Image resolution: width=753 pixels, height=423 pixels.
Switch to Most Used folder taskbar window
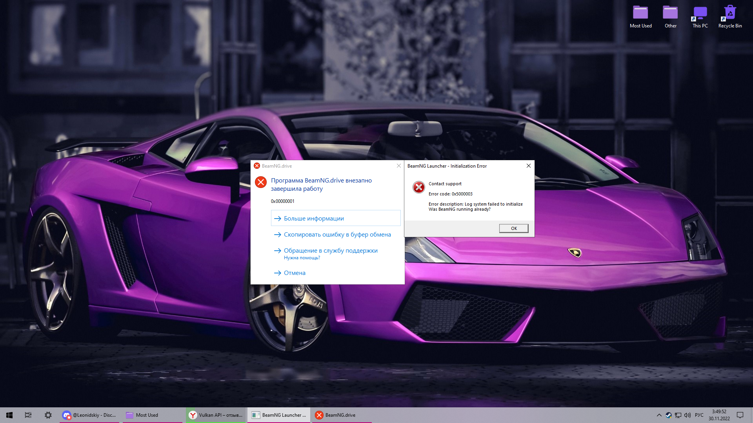(x=153, y=415)
